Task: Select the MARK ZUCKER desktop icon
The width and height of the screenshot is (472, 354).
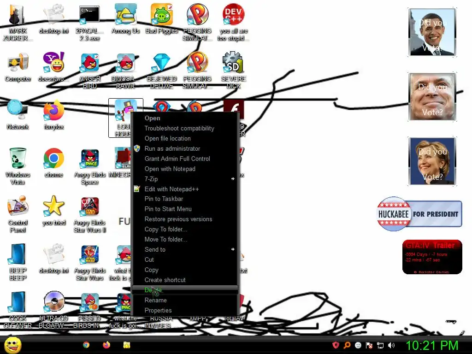Action: [x=18, y=23]
